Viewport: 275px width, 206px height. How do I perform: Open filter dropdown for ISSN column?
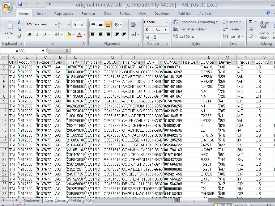[x=161, y=62]
